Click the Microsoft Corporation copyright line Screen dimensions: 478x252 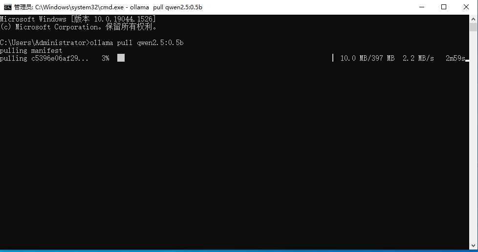click(x=79, y=27)
